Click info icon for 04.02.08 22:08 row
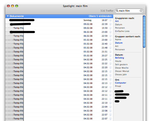 [111, 111]
